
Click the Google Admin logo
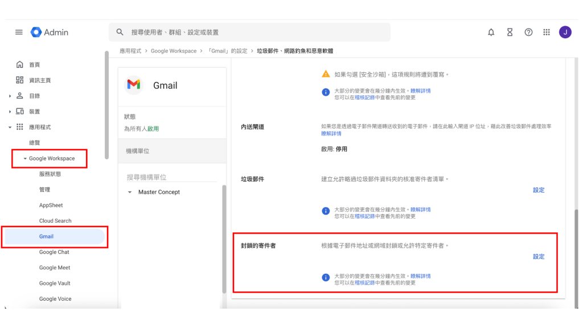point(50,32)
